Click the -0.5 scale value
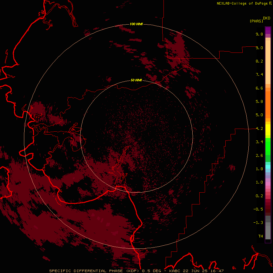 (258, 209)
